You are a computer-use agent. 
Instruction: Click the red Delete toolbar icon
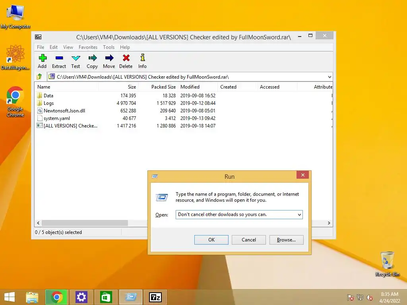[126, 61]
